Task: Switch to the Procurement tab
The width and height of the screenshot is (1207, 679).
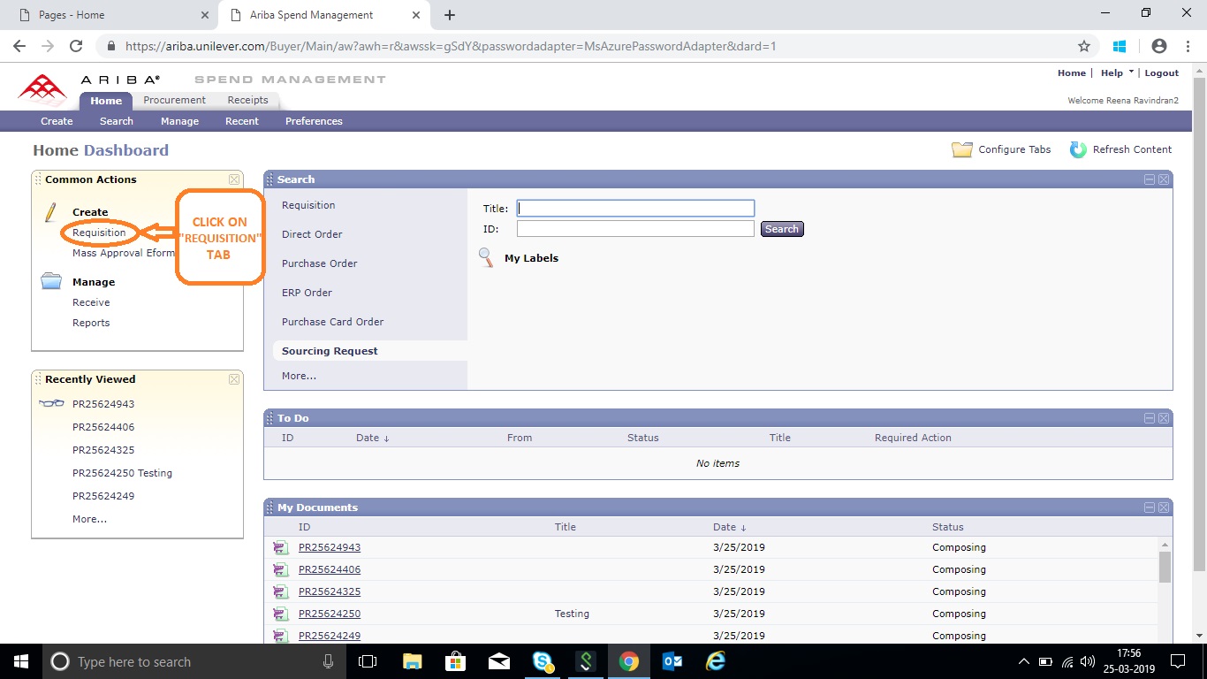Action: [174, 100]
